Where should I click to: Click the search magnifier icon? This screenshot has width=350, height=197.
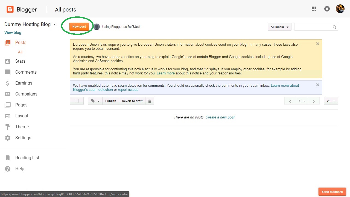334,27
